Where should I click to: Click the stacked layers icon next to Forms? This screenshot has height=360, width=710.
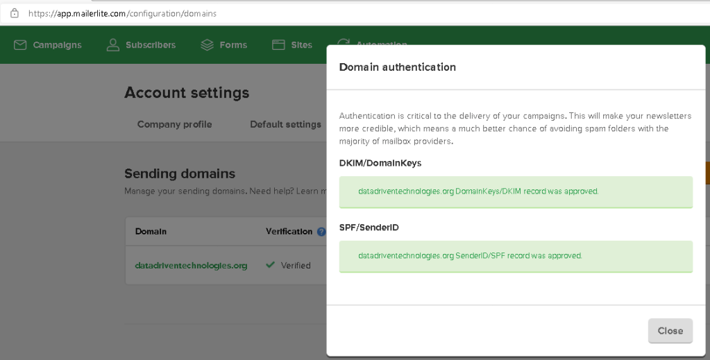207,45
